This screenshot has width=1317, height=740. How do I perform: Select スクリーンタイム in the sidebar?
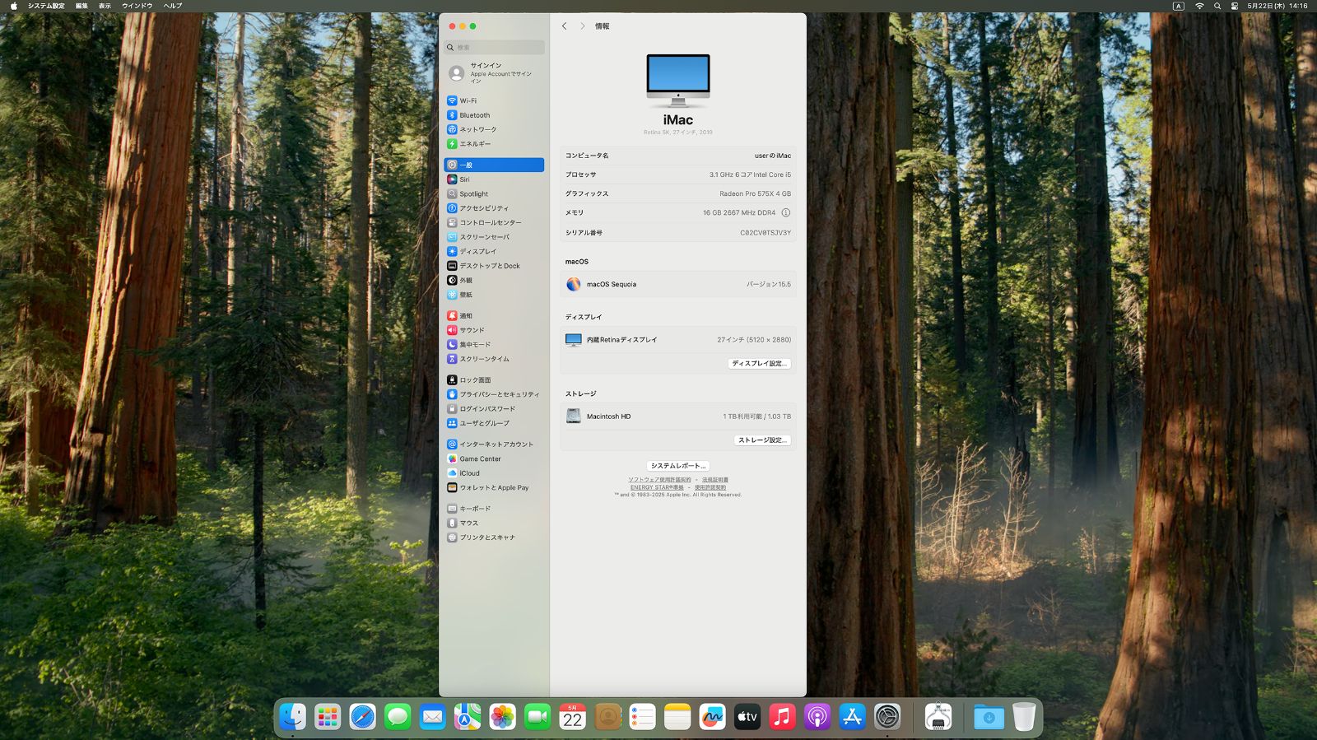point(494,359)
